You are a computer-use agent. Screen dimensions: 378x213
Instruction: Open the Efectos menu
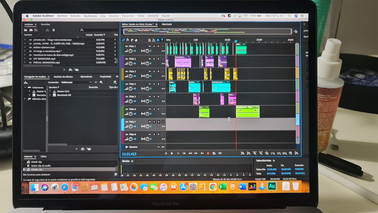(114, 16)
